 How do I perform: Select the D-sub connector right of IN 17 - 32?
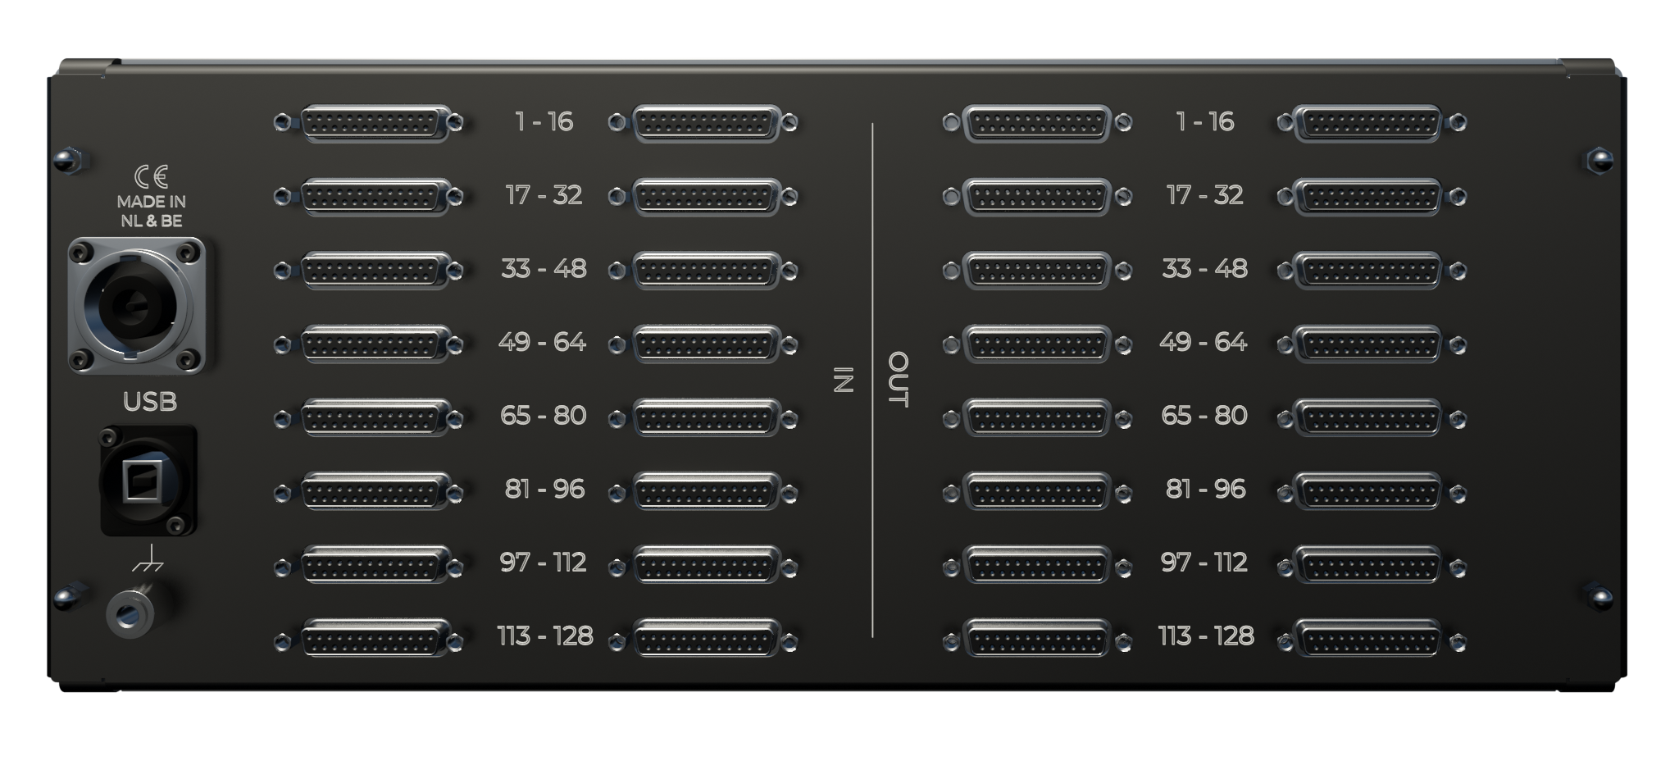point(707,197)
